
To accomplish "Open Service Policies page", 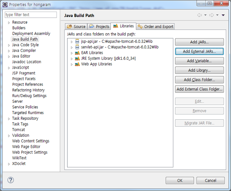I will 25,107.
